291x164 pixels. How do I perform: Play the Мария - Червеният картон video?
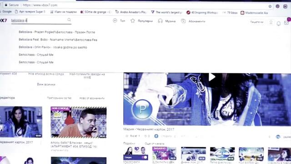[x=212, y=77]
